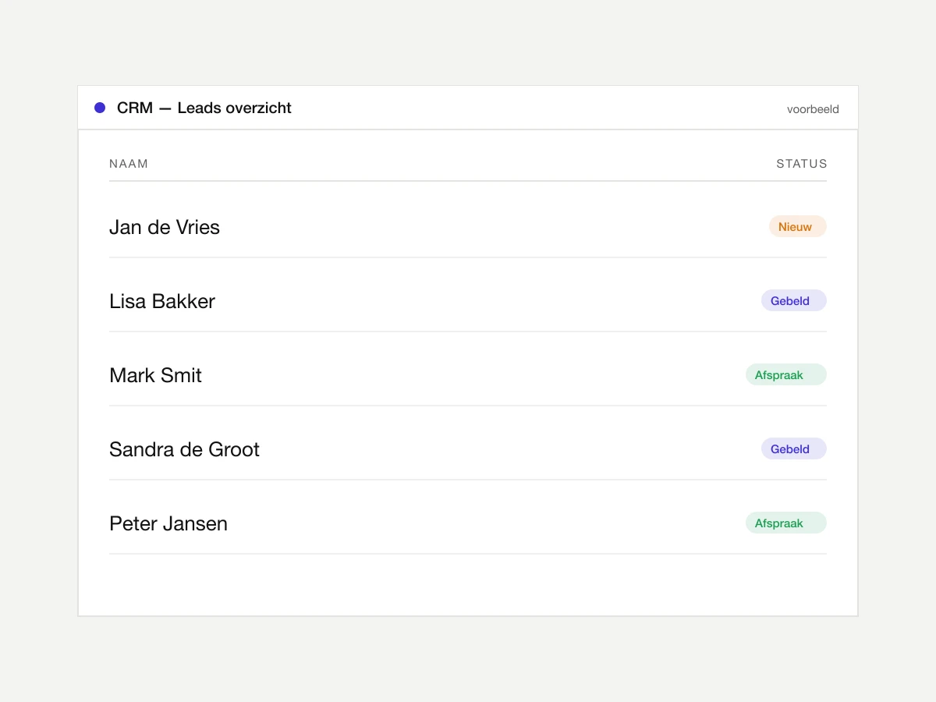The width and height of the screenshot is (936, 702).
Task: Click the Afspraak badge for Peter Jansen
Action: coord(786,523)
